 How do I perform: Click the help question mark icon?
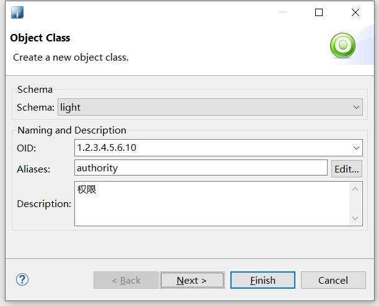[22, 279]
